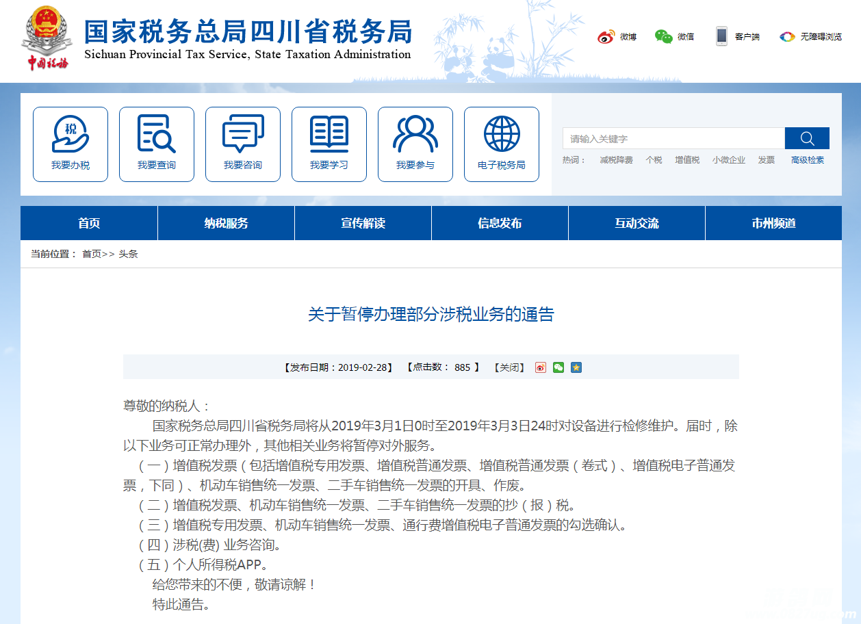Click 头条 in the breadcrumb

click(x=128, y=254)
